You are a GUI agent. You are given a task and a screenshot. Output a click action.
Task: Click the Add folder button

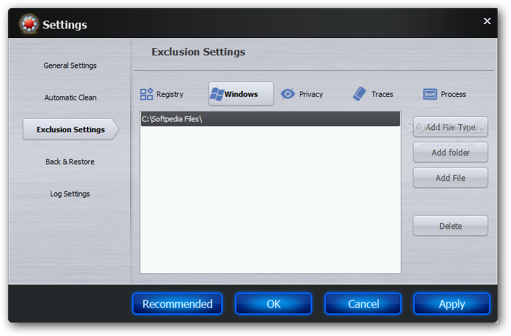(450, 152)
